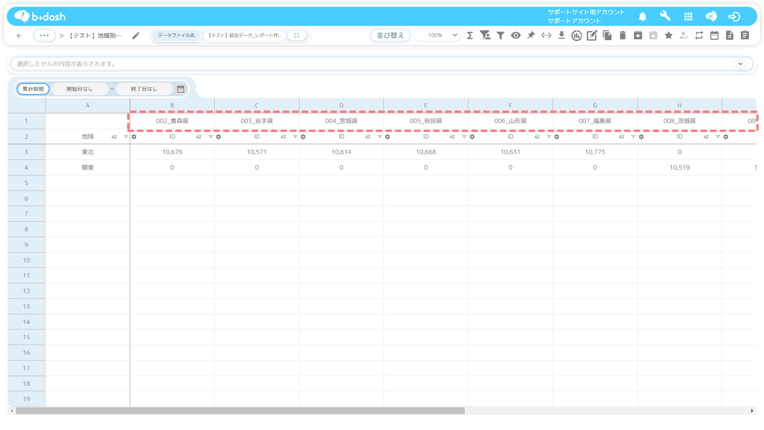Open the three-dots breadcrumb menu
This screenshot has height=430, width=764.
44,36
